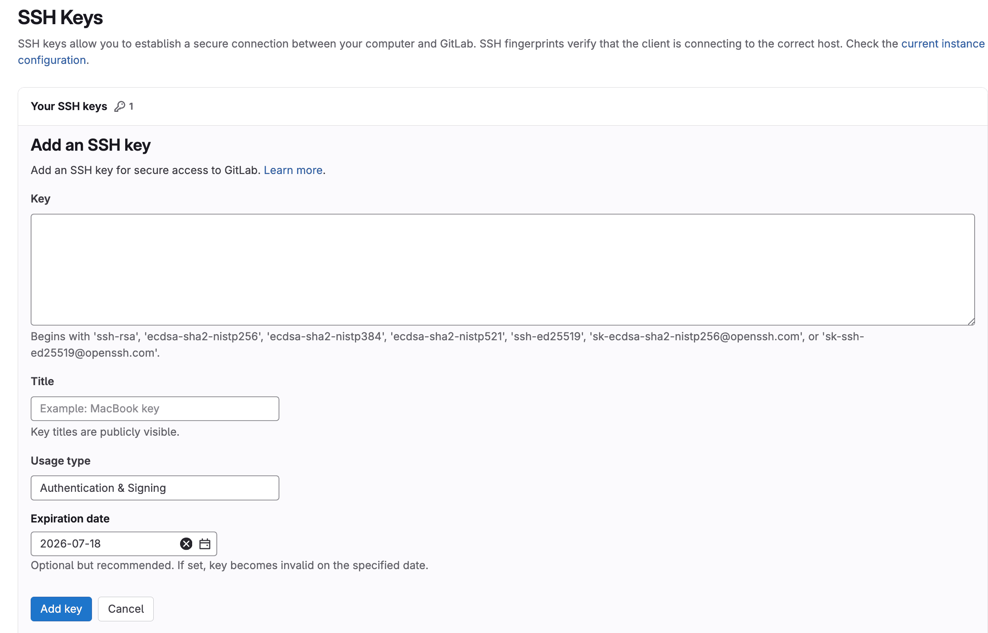The width and height of the screenshot is (988, 633).
Task: Click the Key label above the textarea
Action: 41,198
